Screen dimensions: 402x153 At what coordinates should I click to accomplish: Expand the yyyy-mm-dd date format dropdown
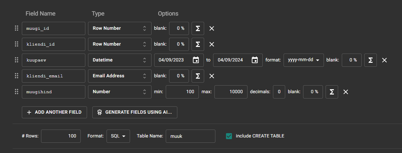303,60
